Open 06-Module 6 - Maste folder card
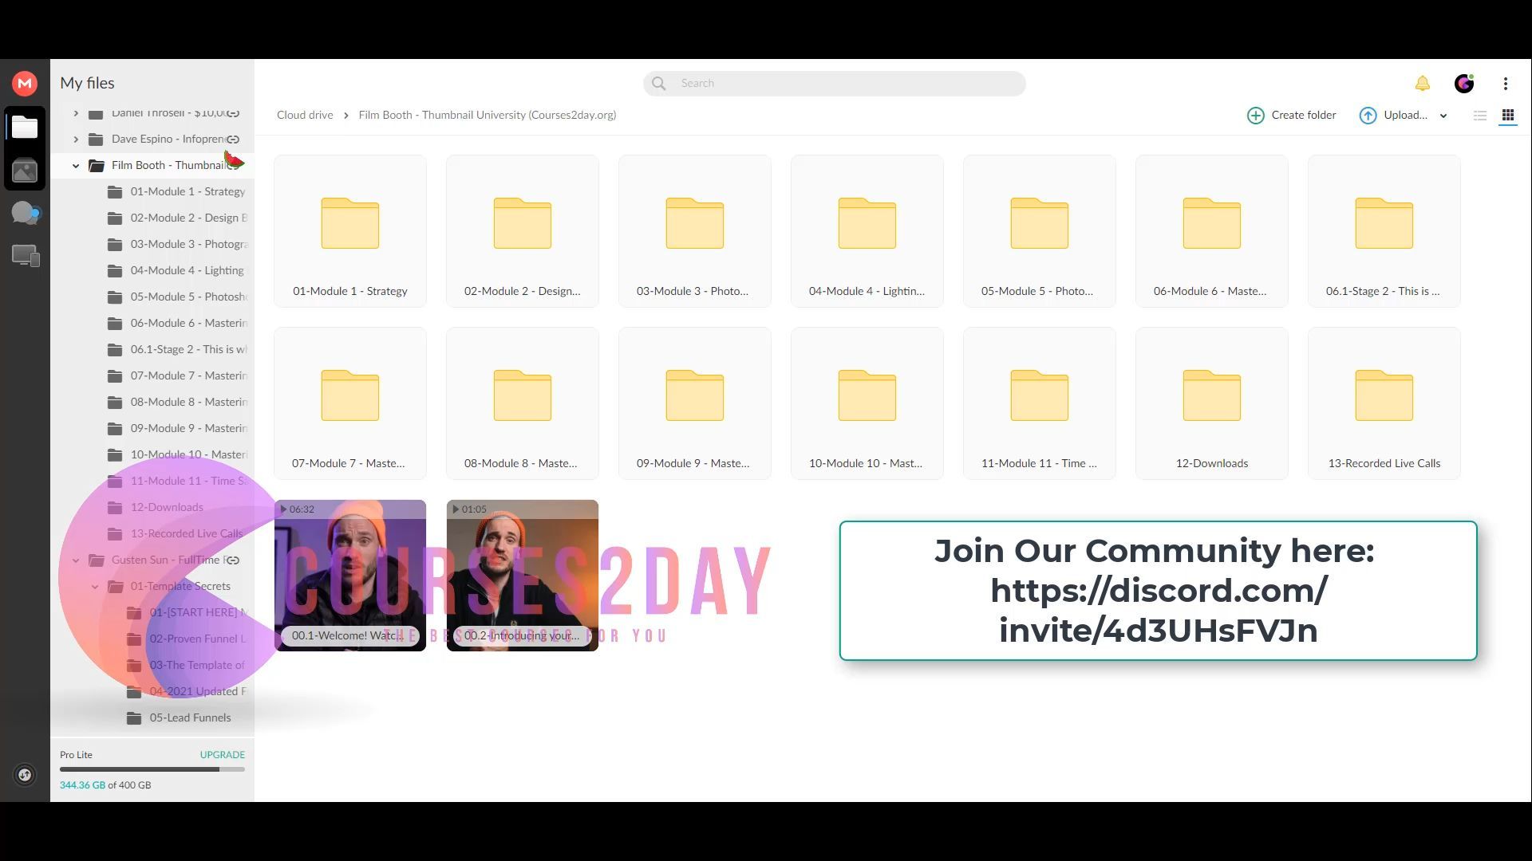The height and width of the screenshot is (861, 1532). [1212, 231]
